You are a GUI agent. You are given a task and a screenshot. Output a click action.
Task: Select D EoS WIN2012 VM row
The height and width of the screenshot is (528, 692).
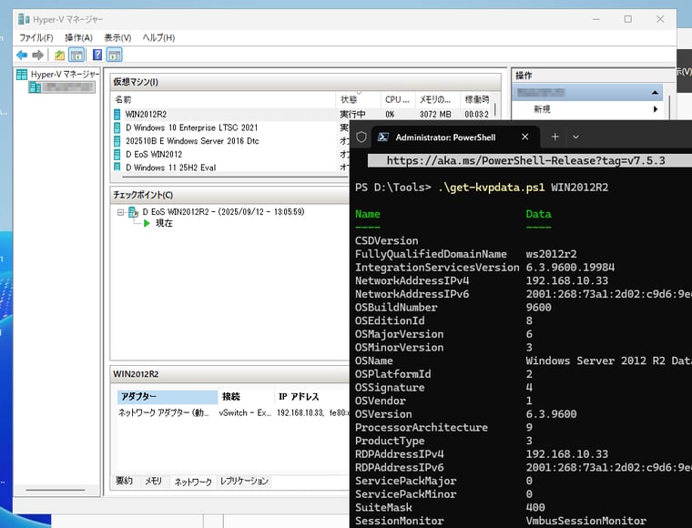pyautogui.click(x=230, y=155)
